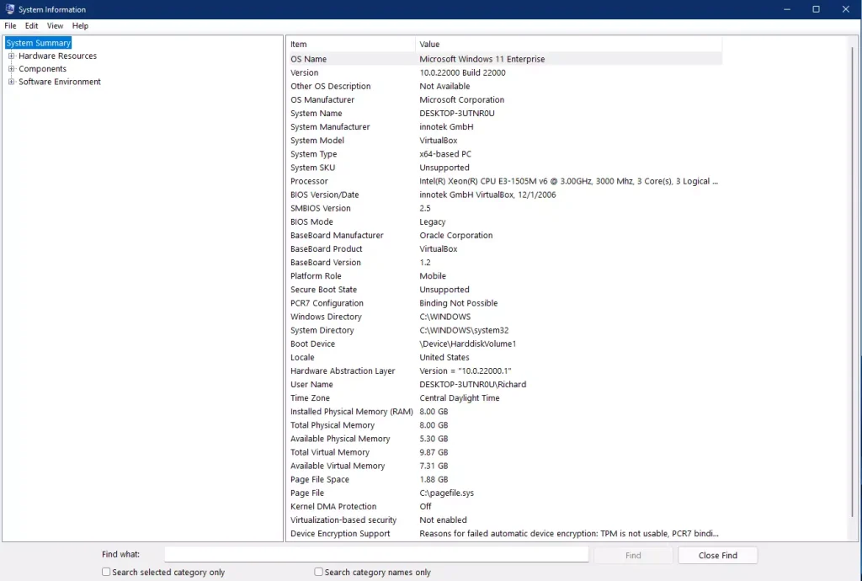Screen dimensions: 862x581
Task: Select the System Type row
Action: coord(505,154)
